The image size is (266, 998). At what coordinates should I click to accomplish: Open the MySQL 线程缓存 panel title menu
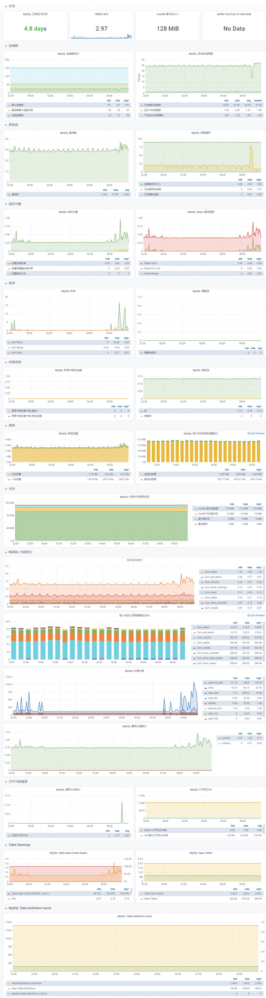201,133
